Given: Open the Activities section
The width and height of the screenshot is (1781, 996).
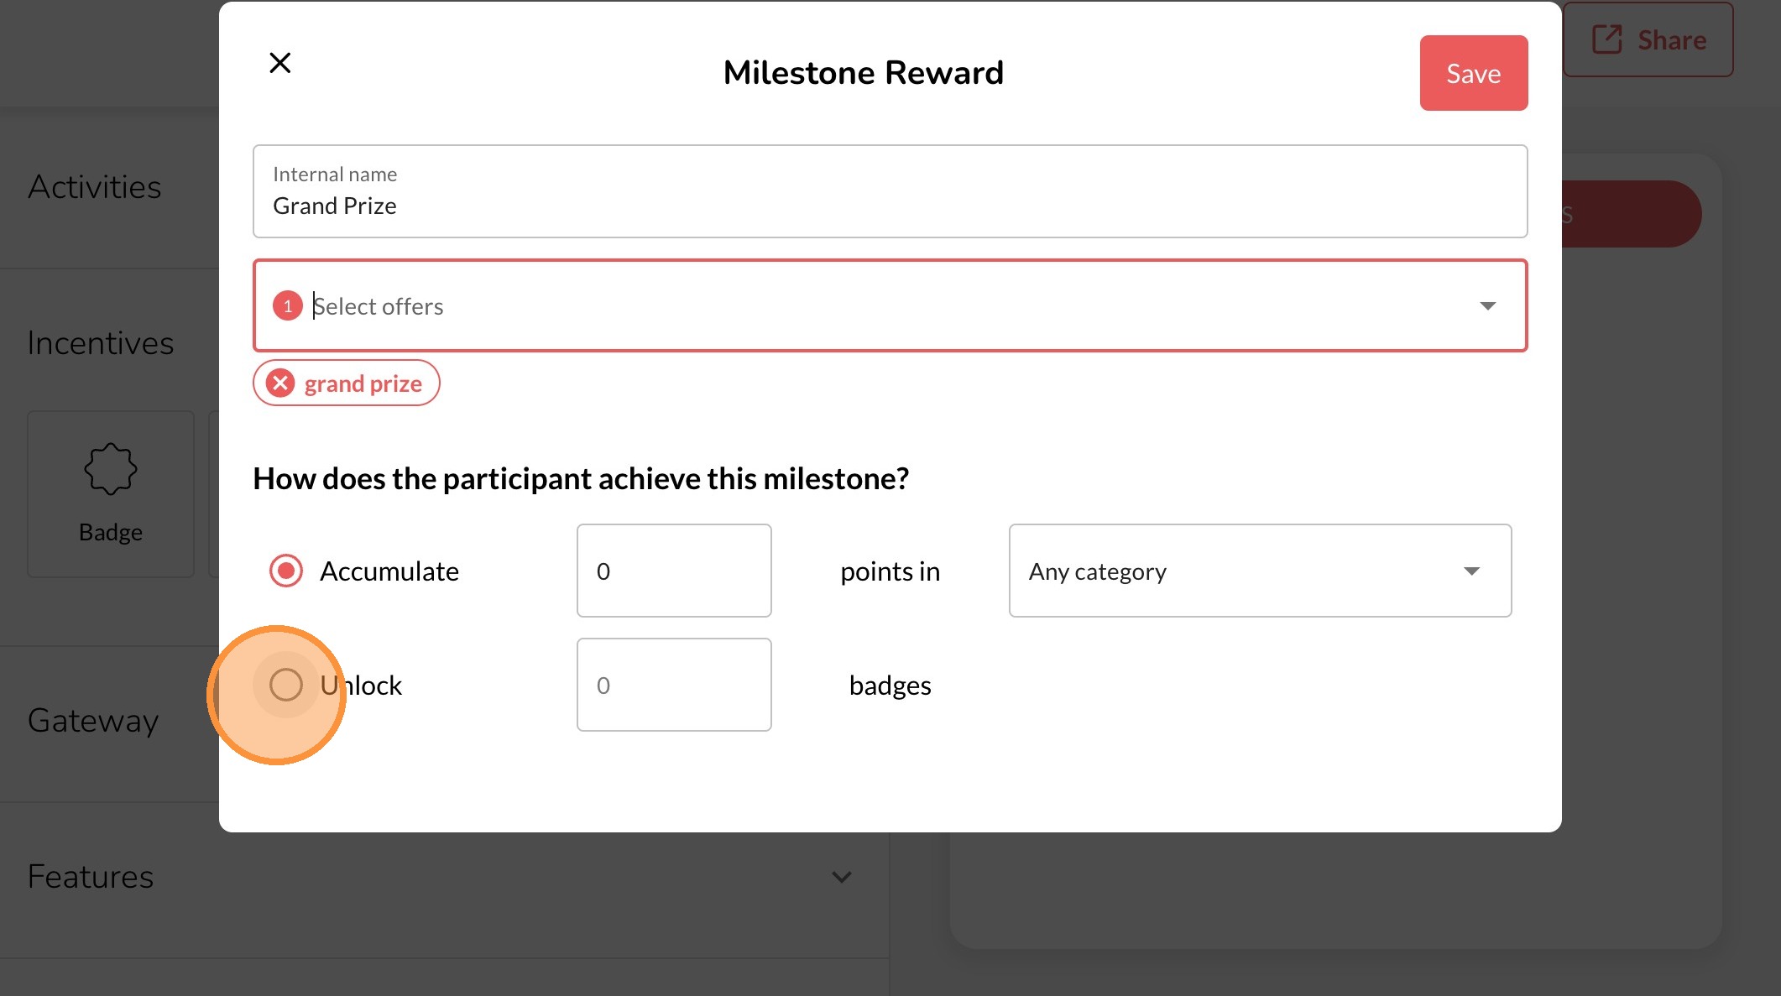Looking at the screenshot, I should click(x=94, y=187).
